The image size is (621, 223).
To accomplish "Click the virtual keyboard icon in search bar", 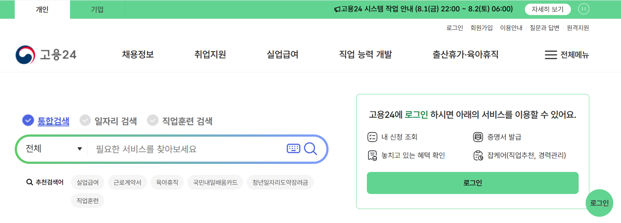I will (293, 148).
